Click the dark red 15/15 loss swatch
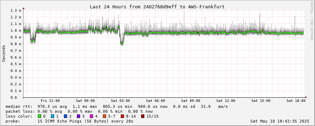 (143, 116)
